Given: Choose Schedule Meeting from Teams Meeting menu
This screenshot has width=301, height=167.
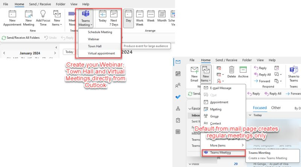Looking at the screenshot, I should pyautogui.click(x=100, y=32).
